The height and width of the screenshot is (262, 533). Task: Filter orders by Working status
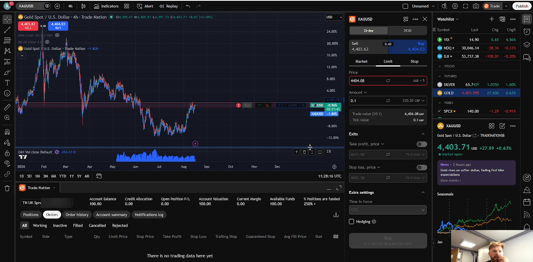(40, 225)
